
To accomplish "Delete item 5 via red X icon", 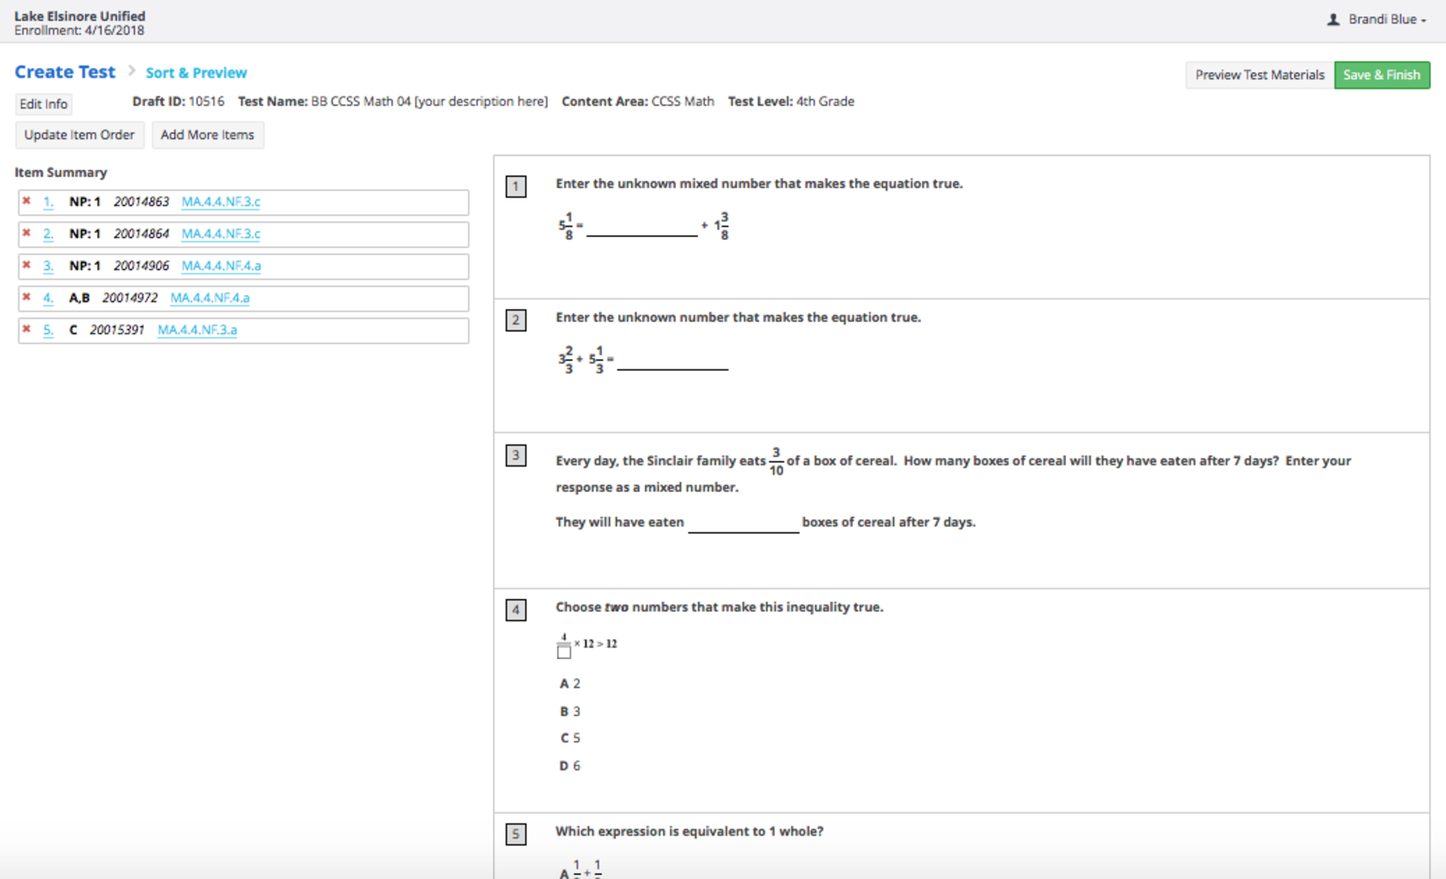I will tap(27, 329).
